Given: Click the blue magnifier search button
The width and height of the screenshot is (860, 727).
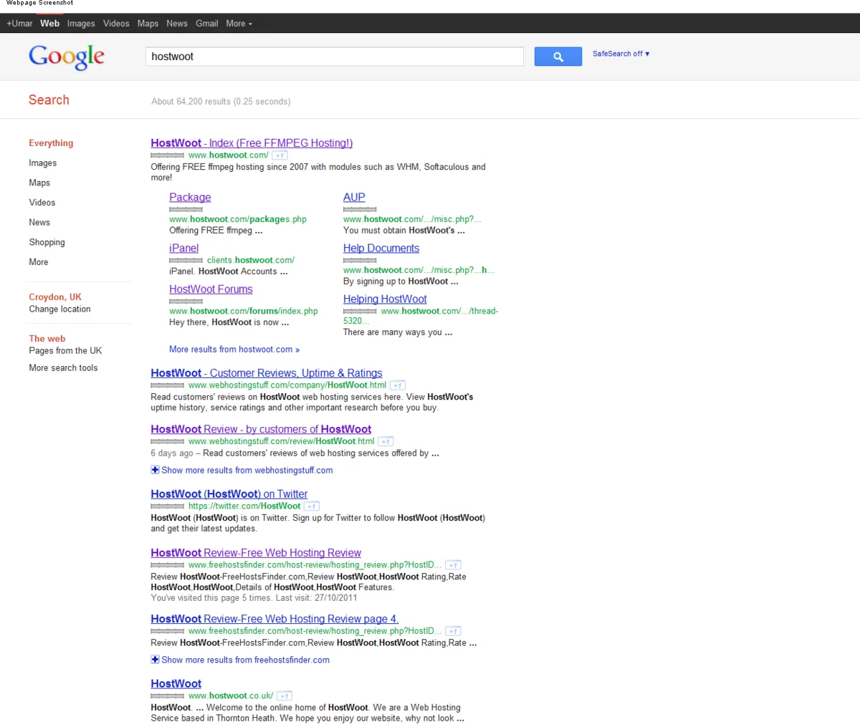Looking at the screenshot, I should tap(558, 57).
